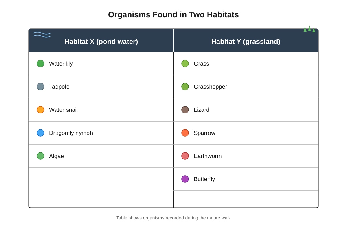Screen dimensions: 347x231
Task: Click the purple dot beside Butterfly
Action: click(185, 179)
